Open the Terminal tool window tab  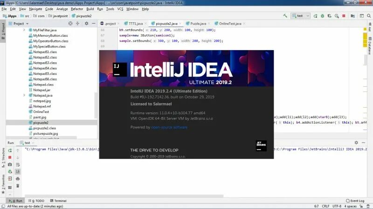pyautogui.click(x=58, y=201)
